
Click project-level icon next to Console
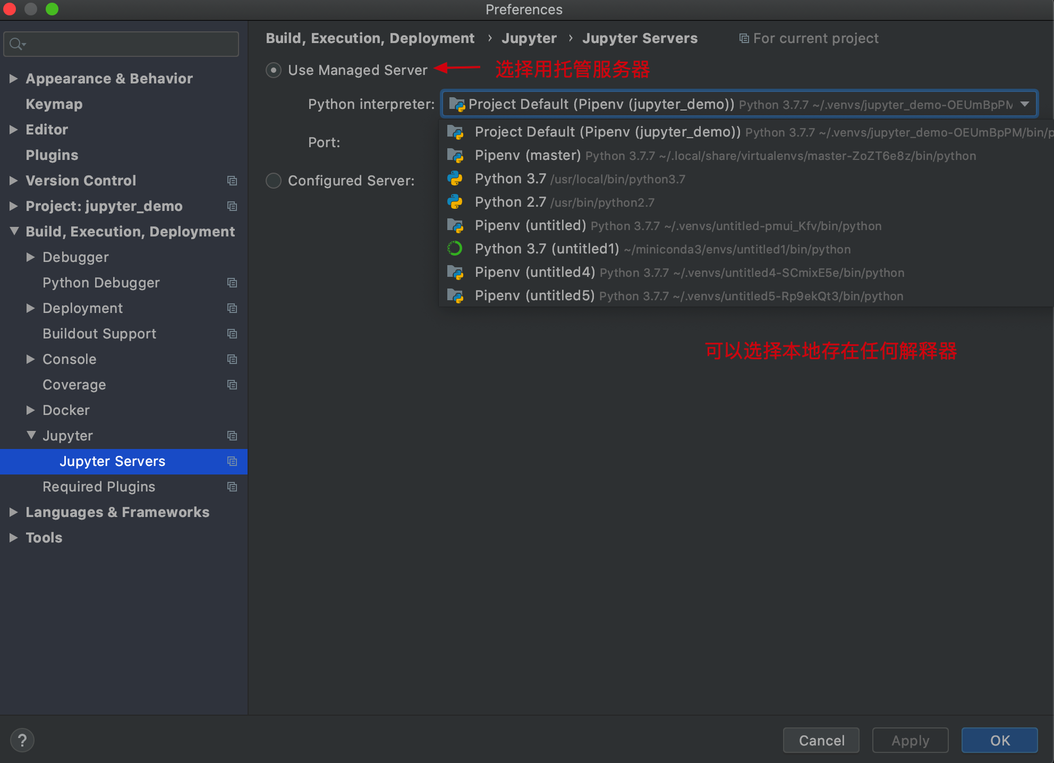pos(232,359)
